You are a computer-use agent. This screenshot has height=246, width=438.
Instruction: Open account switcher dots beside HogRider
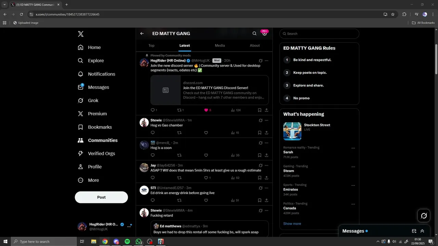pos(129,227)
